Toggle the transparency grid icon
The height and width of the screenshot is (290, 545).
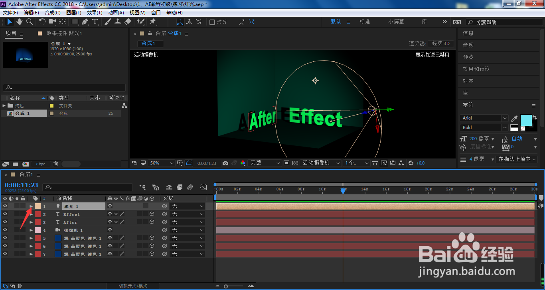pyautogui.click(x=295, y=163)
